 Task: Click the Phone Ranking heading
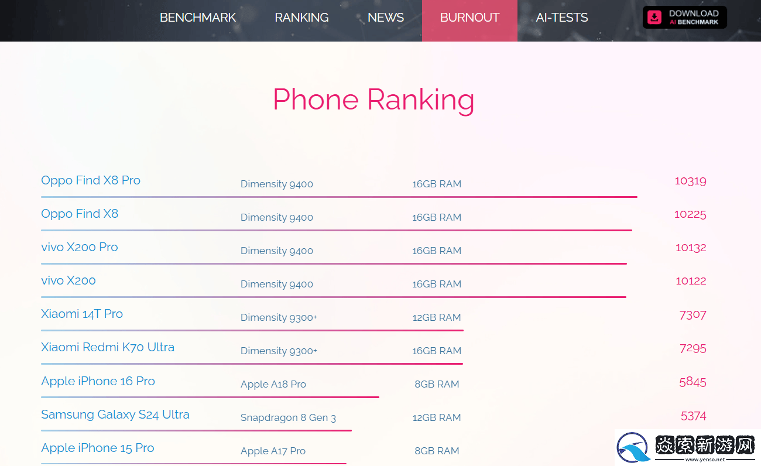tap(373, 100)
